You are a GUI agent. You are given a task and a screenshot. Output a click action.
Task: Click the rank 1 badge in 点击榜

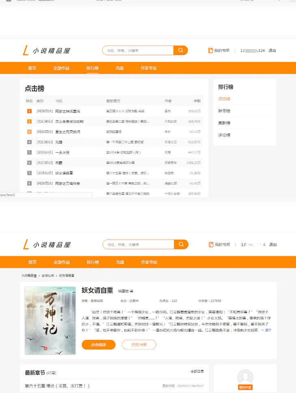[29, 111]
